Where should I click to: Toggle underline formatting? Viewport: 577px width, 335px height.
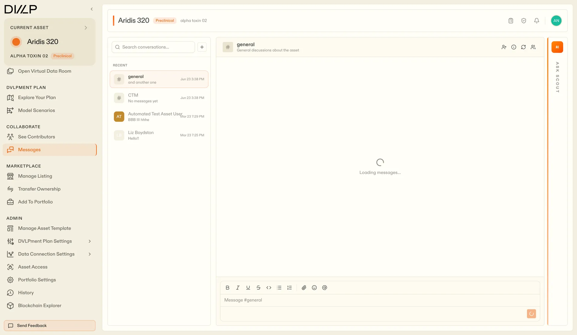click(248, 288)
